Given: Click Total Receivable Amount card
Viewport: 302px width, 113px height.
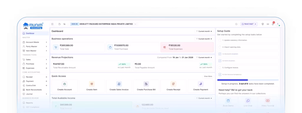Looking at the screenshot, I should tap(92, 66).
